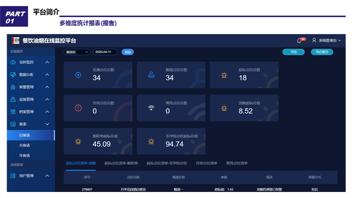Toggle the 实时监控 menu chevron
The image size is (352, 198).
point(47,62)
